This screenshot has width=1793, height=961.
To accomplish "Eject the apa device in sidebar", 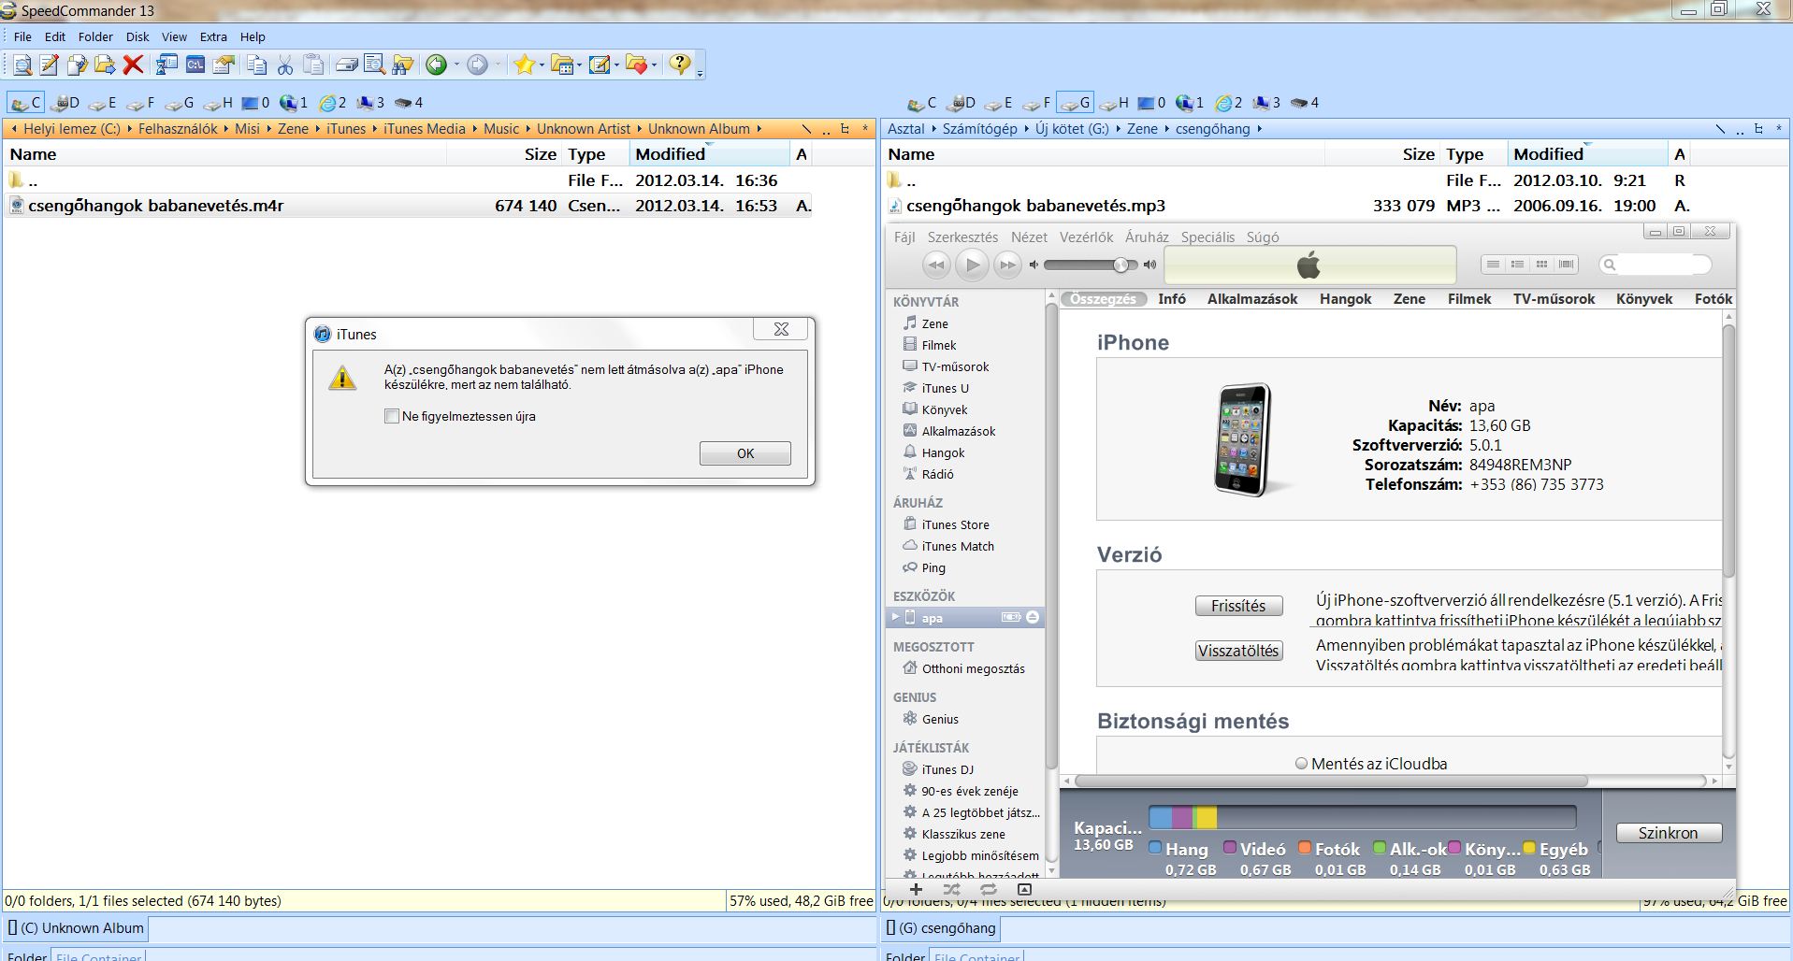I will [x=1033, y=617].
